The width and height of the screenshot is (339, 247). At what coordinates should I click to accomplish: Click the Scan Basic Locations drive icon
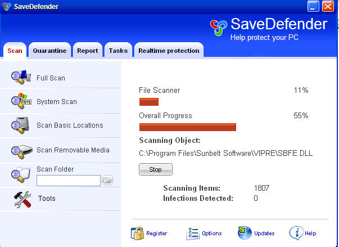point(20,125)
